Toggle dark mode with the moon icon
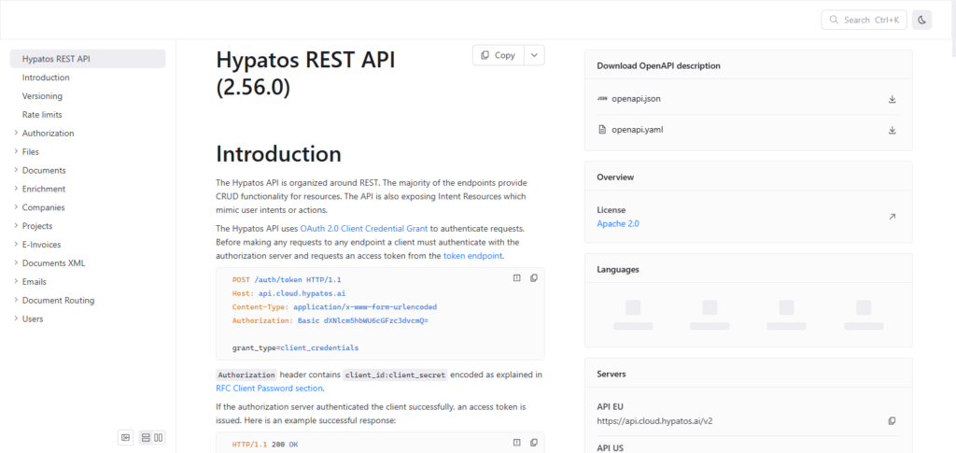 point(921,21)
